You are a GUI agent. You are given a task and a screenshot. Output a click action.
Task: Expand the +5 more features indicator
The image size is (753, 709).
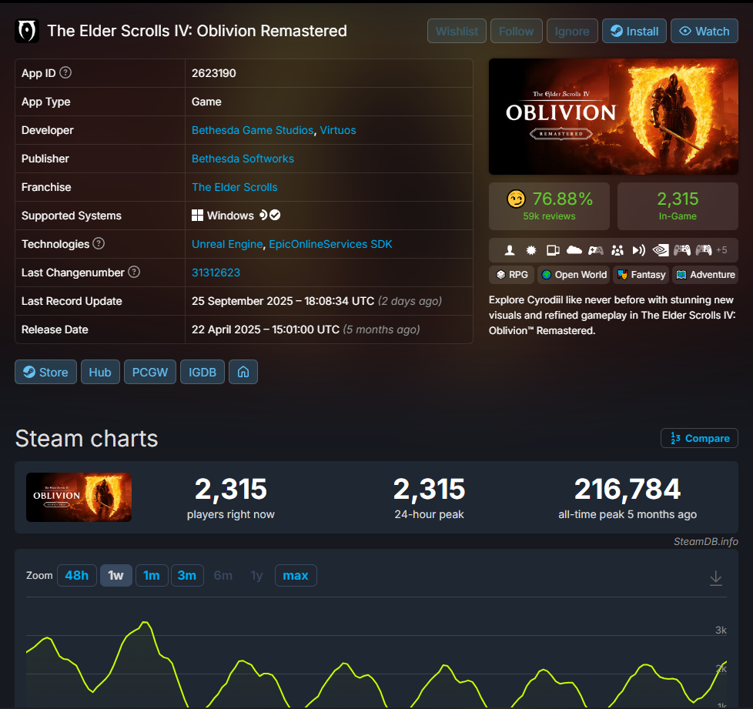pos(721,250)
